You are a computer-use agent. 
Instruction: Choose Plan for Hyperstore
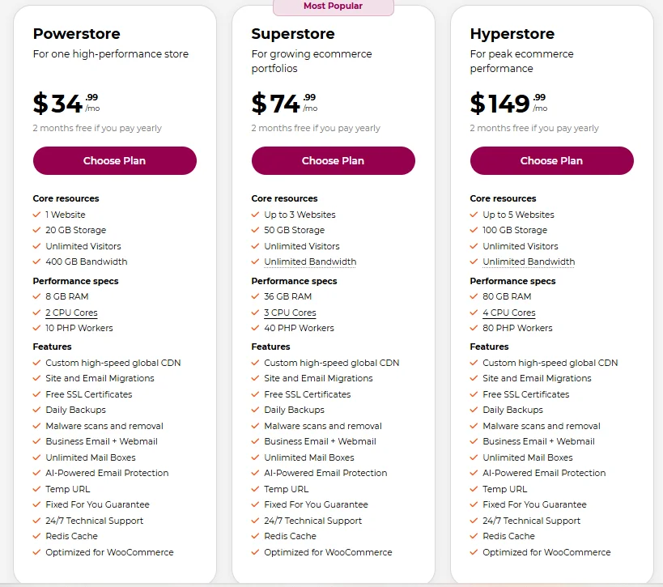click(551, 160)
